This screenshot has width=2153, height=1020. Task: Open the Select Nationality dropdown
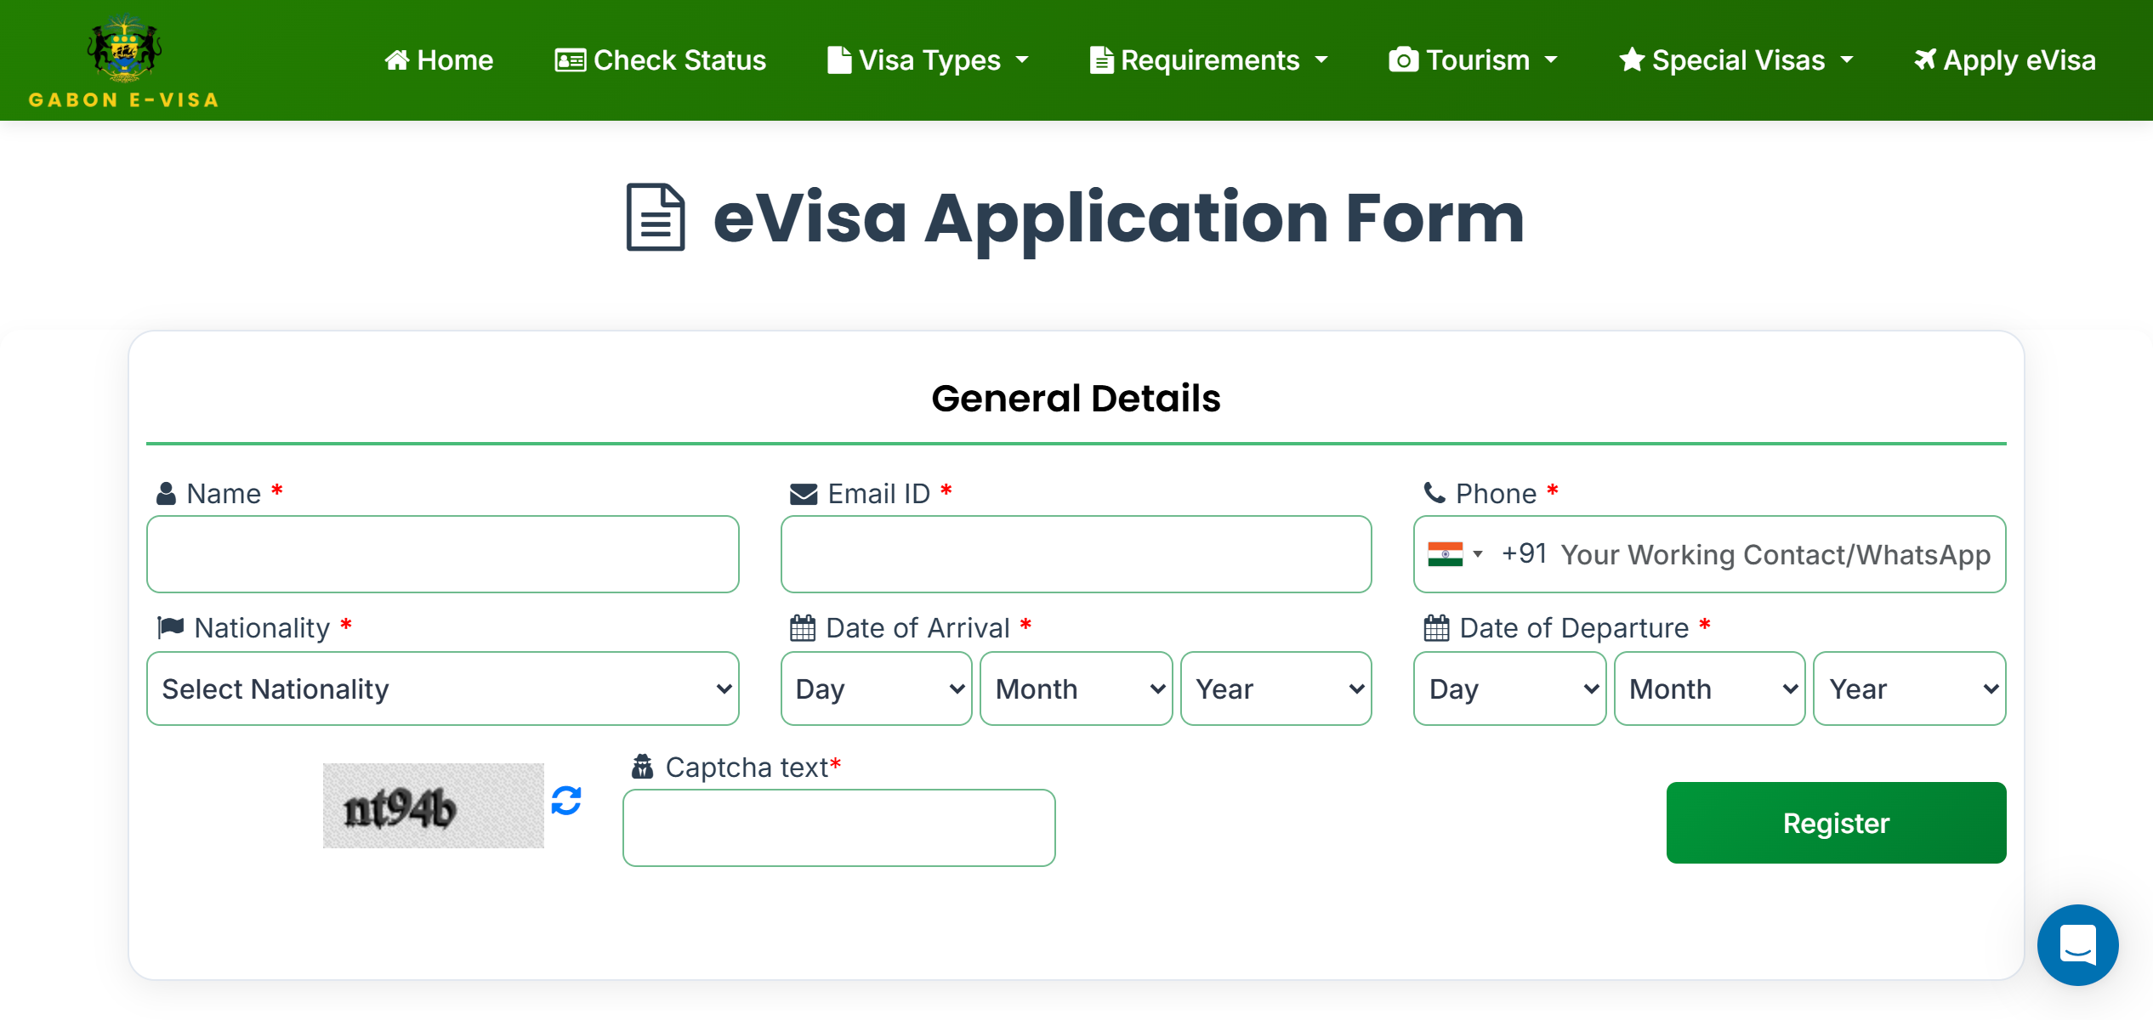[443, 688]
